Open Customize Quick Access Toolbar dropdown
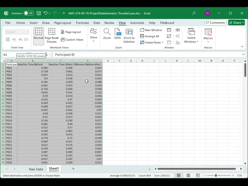This screenshot has height=186, width=248. click(64, 13)
